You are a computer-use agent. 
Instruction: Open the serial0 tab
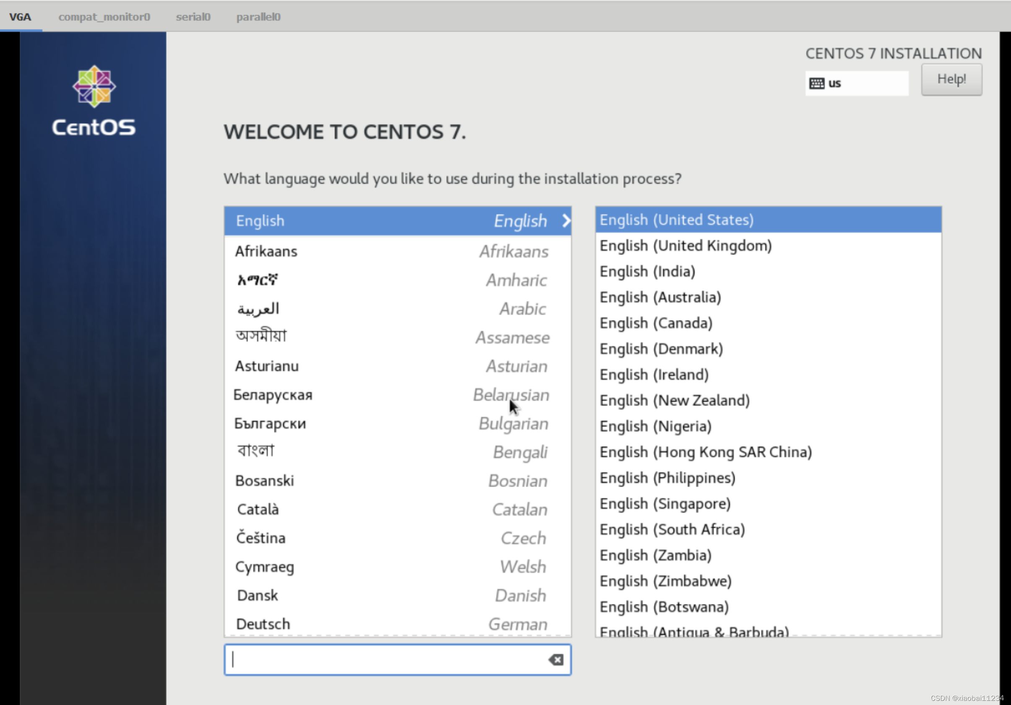click(193, 17)
